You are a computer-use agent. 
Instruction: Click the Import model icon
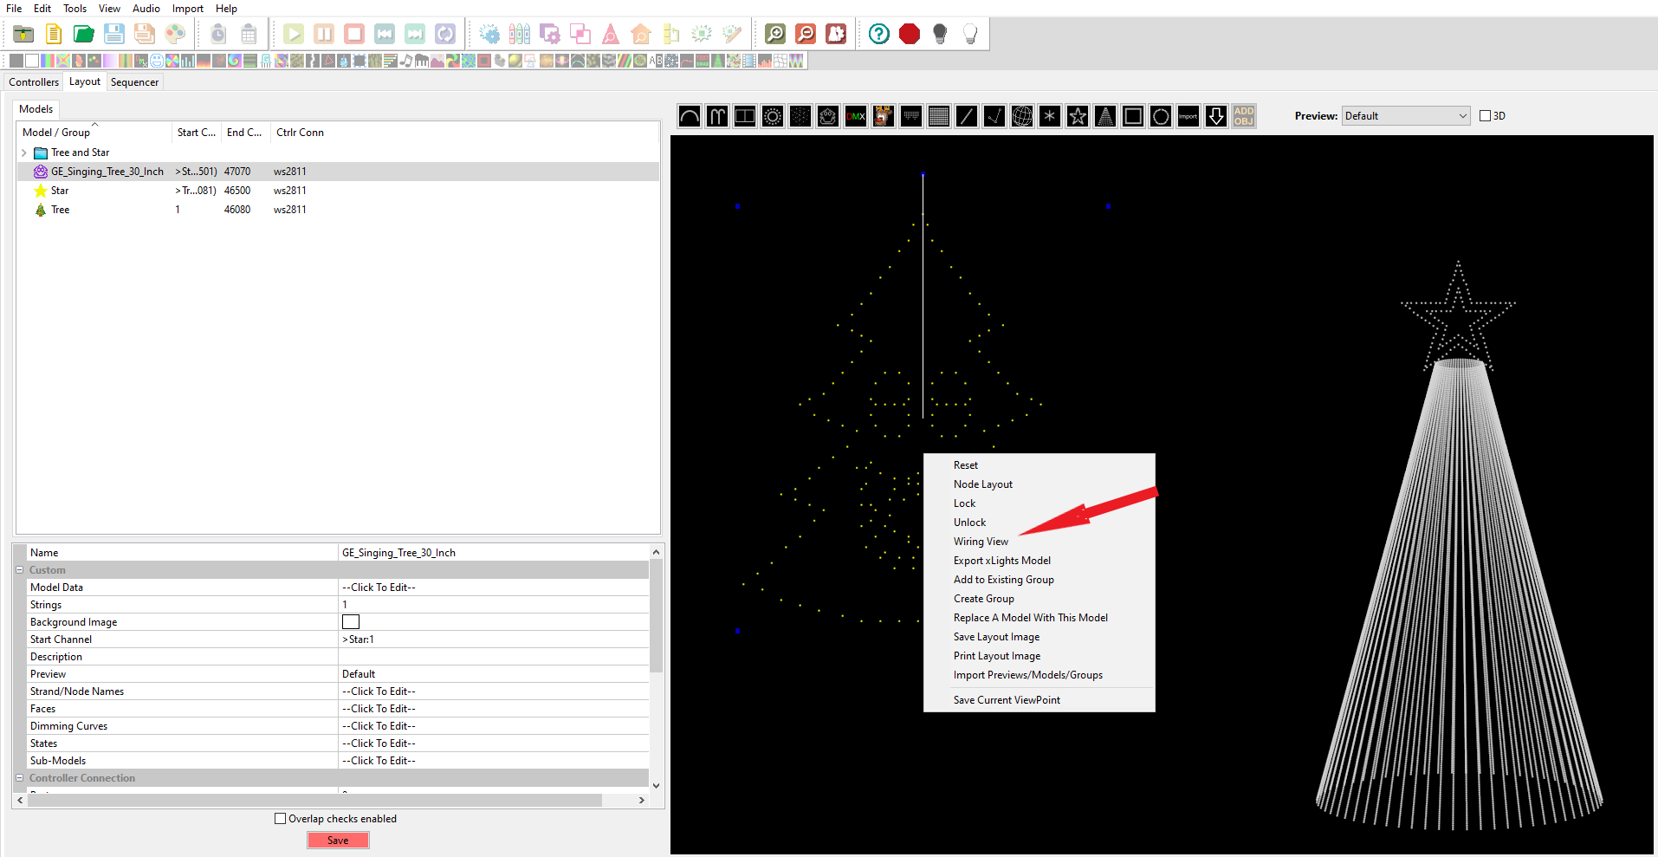(x=1188, y=116)
